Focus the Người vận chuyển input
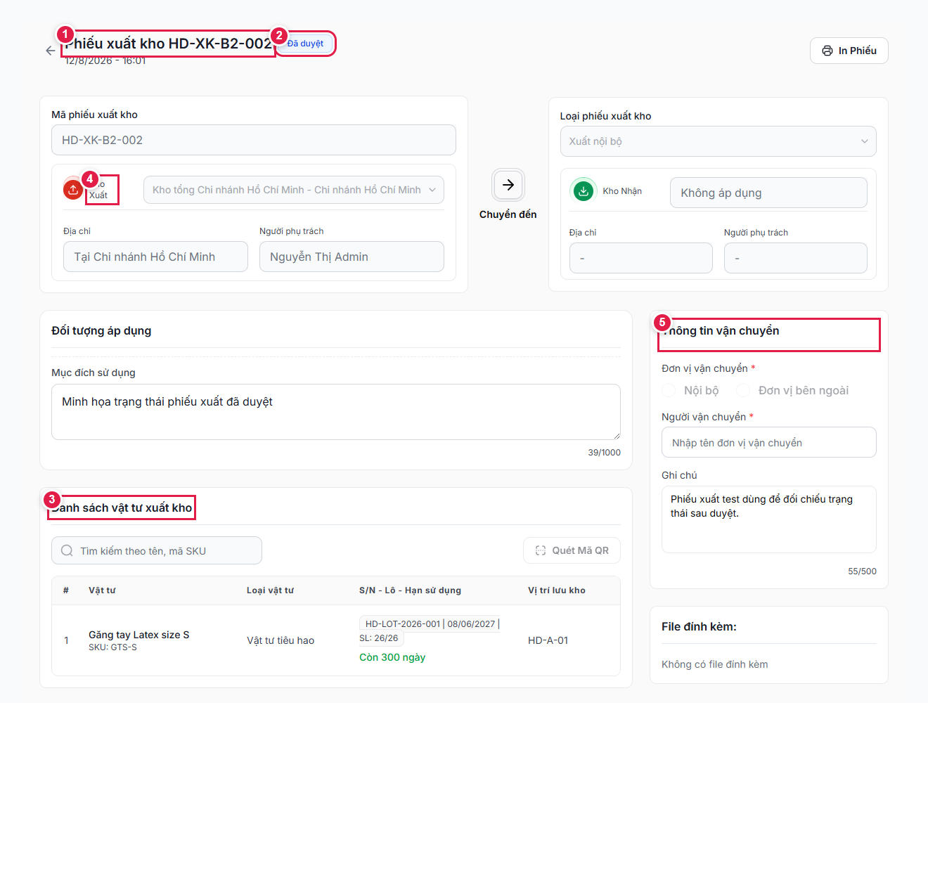 coord(769,442)
